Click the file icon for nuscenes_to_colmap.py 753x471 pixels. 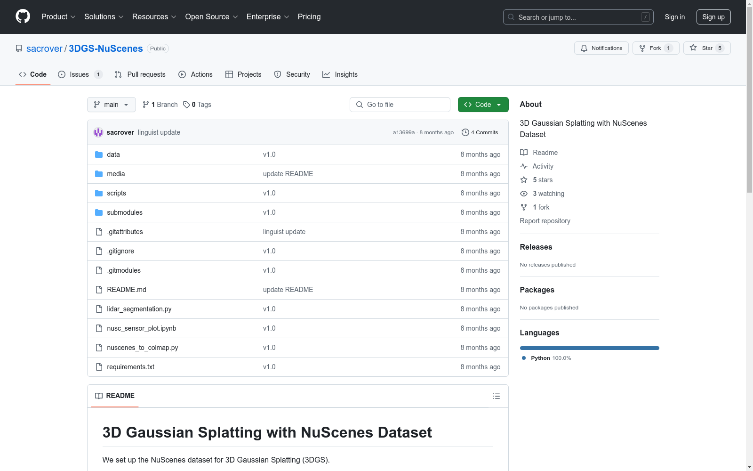point(99,348)
